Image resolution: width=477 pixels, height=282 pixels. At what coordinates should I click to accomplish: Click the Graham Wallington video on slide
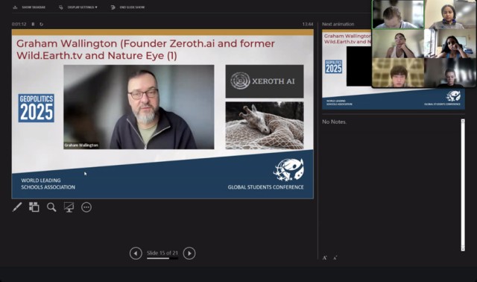point(139,107)
